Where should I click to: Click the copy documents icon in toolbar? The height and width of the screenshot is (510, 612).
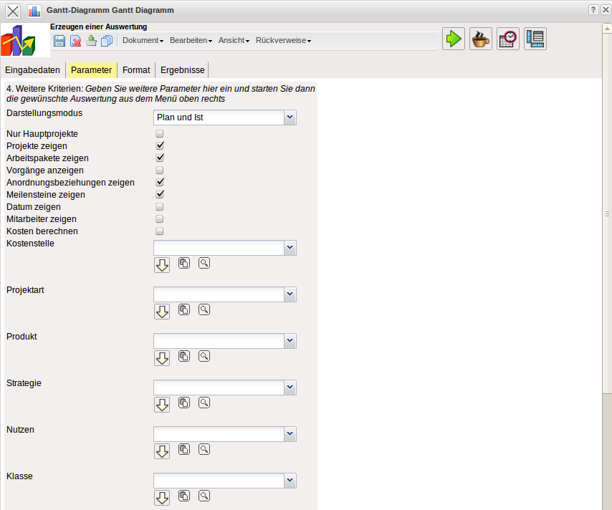[x=107, y=41]
